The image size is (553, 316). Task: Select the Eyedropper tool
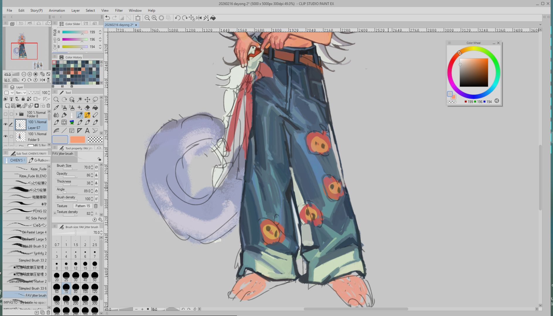point(56,108)
